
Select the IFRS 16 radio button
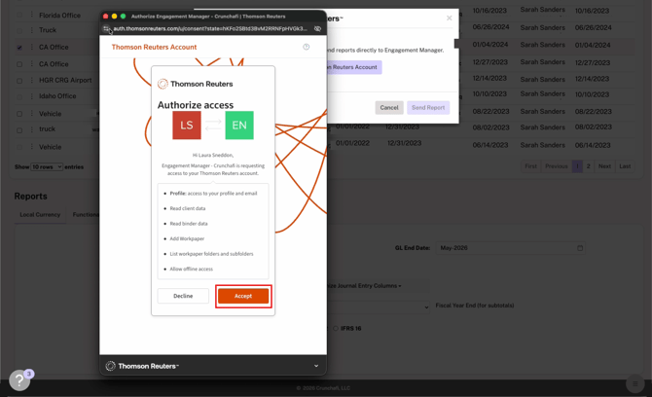click(336, 329)
